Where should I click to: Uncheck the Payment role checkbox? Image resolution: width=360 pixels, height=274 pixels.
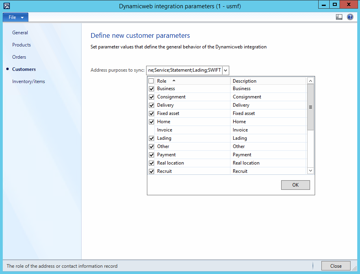point(151,155)
